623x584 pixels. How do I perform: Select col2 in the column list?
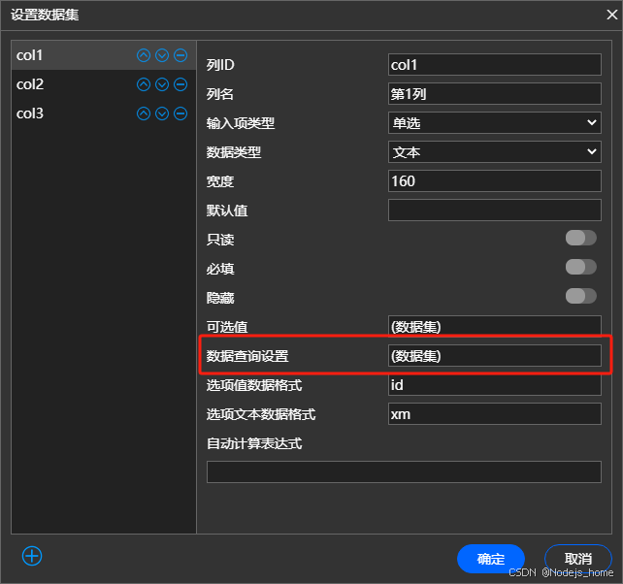pos(104,84)
